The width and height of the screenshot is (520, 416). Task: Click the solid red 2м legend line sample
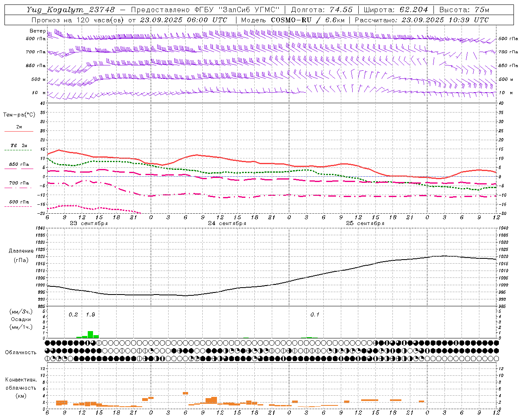(x=19, y=132)
